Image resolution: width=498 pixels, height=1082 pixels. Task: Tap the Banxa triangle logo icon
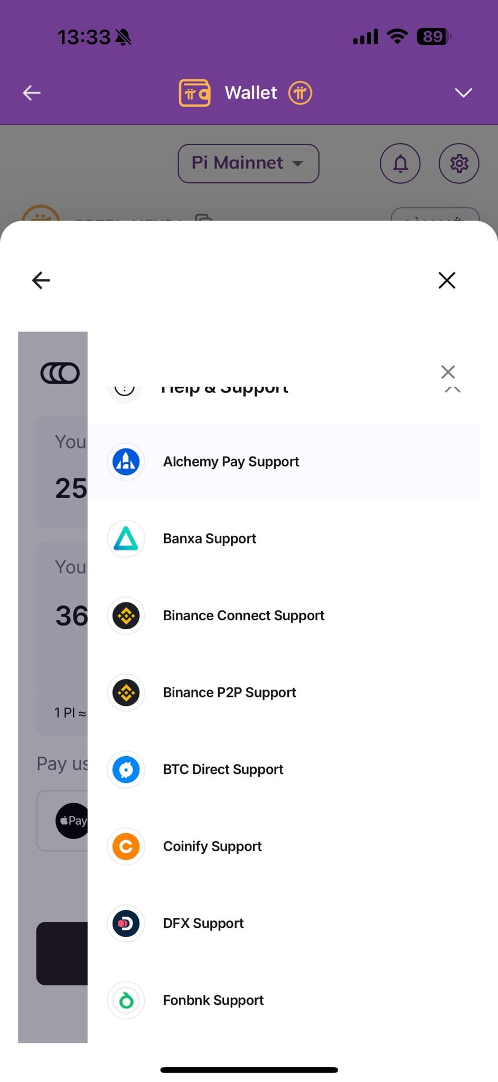(x=126, y=539)
